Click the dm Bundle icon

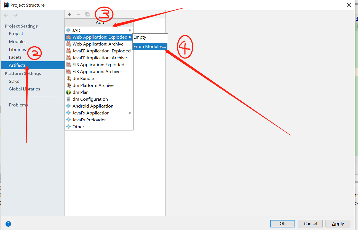68,78
